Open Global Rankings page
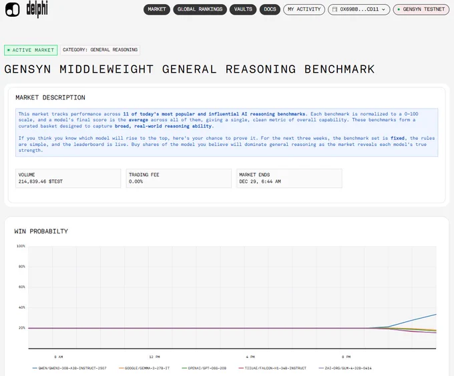Image resolution: width=454 pixels, height=376 pixels. coord(200,9)
